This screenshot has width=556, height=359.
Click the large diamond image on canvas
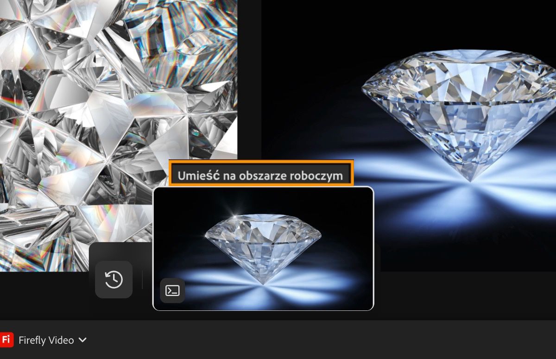coord(409,135)
